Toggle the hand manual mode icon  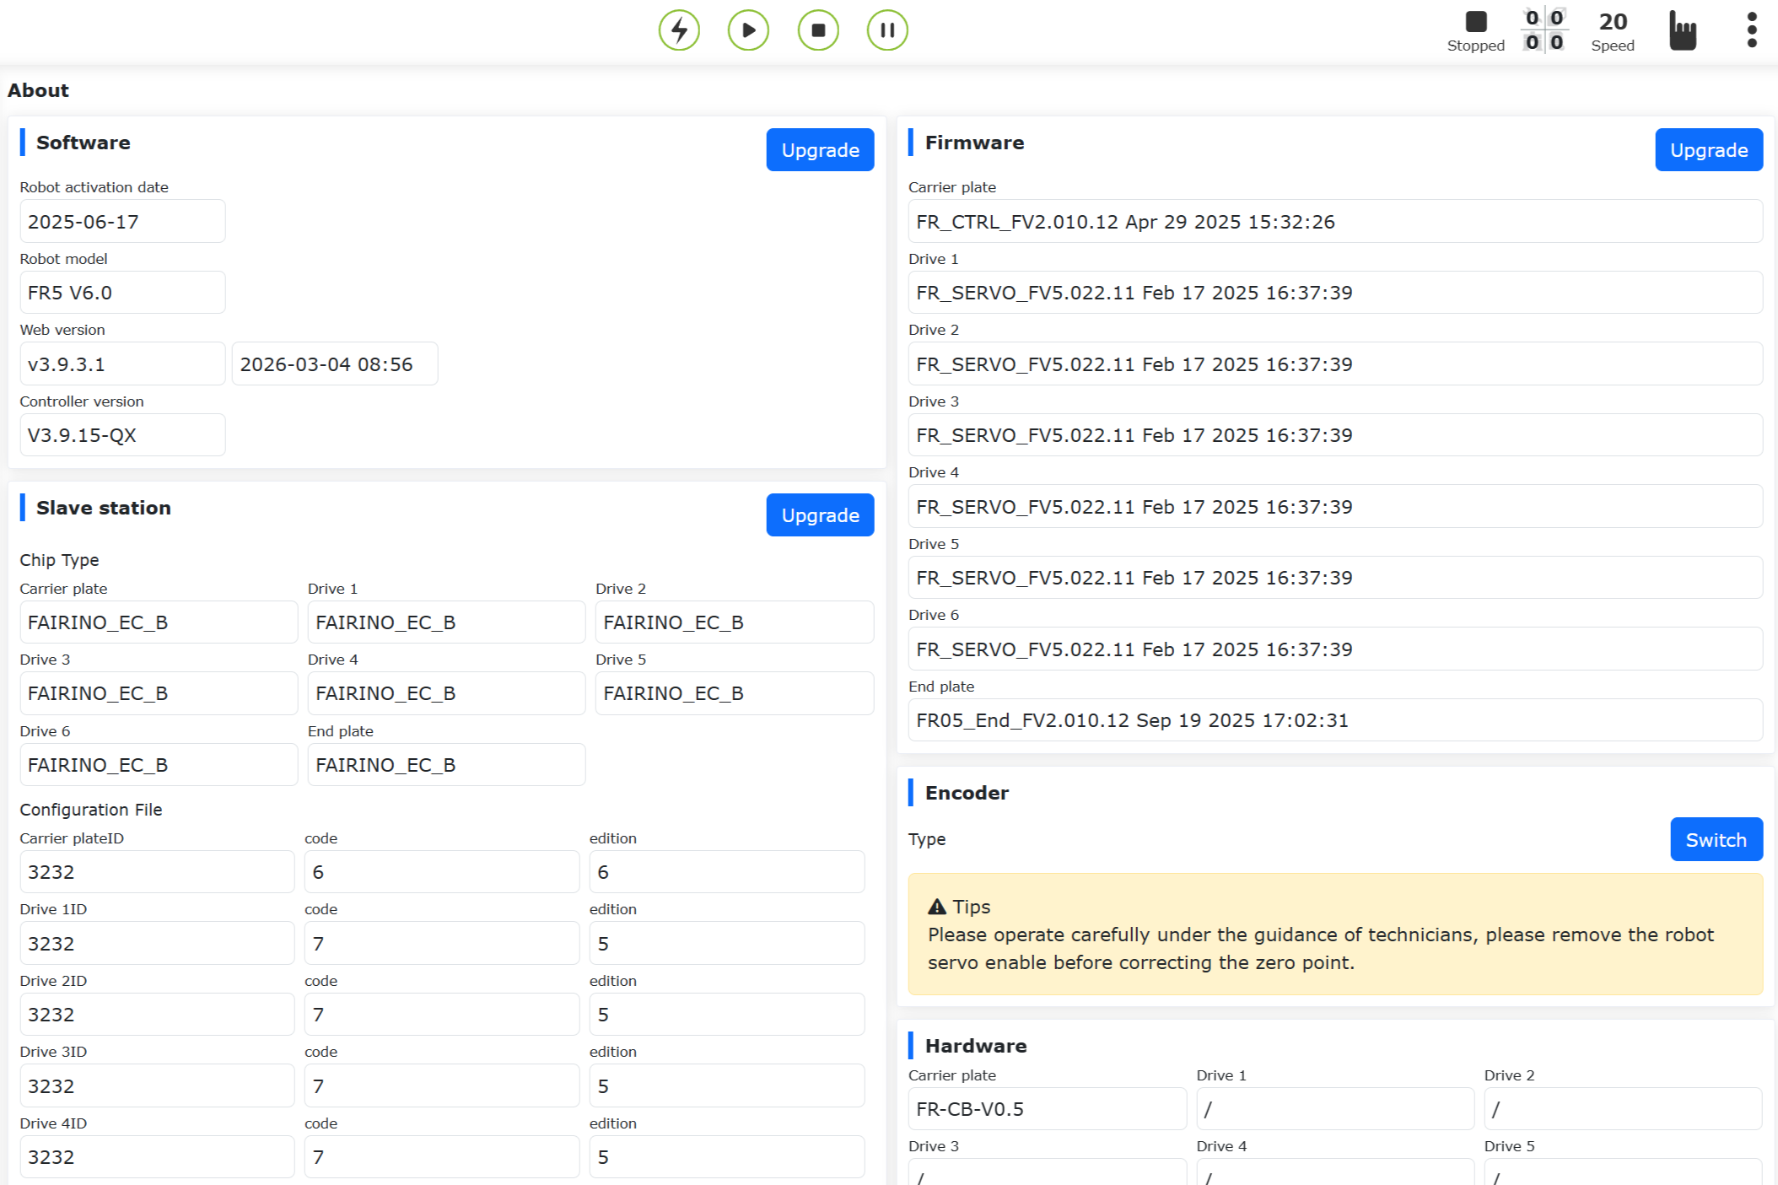pos(1682,30)
